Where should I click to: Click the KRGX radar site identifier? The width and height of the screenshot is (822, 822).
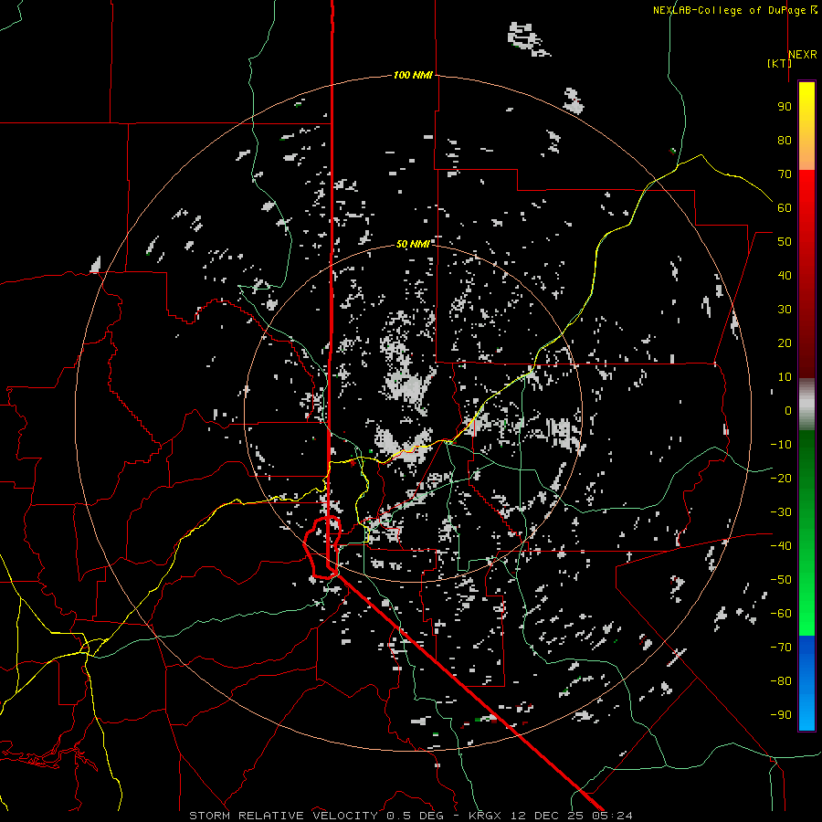(485, 816)
